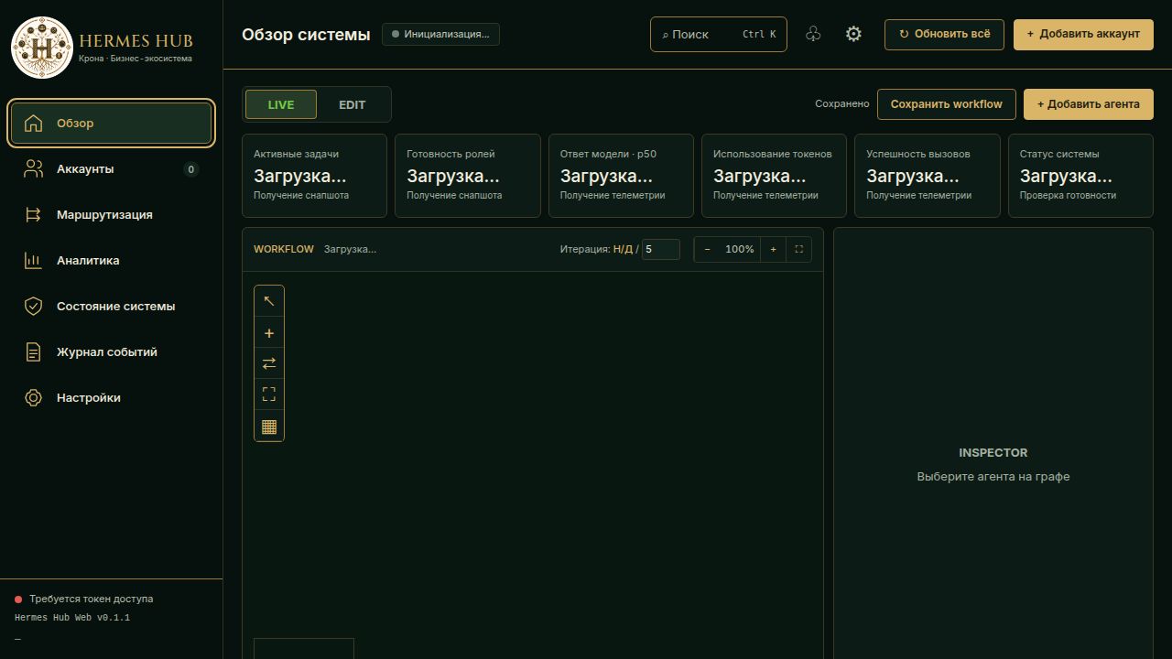The width and height of the screenshot is (1172, 659).
Task: Click the iteration number input field
Action: 661,249
